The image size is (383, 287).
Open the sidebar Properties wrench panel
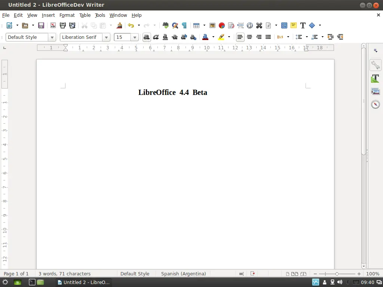(x=376, y=65)
